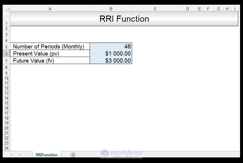This screenshot has height=163, width=243.
Task: Select column E header
Action: (x=200, y=9)
